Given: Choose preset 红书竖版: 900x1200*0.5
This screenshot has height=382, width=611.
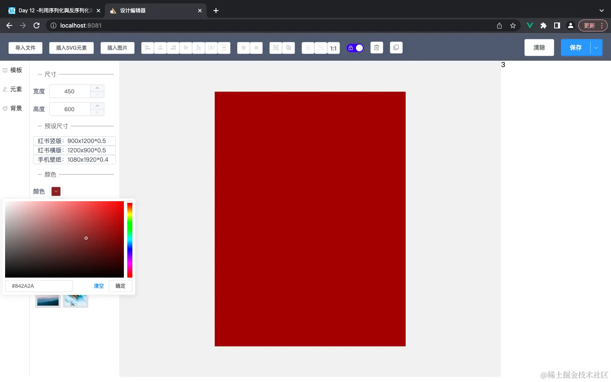Looking at the screenshot, I should (74, 141).
